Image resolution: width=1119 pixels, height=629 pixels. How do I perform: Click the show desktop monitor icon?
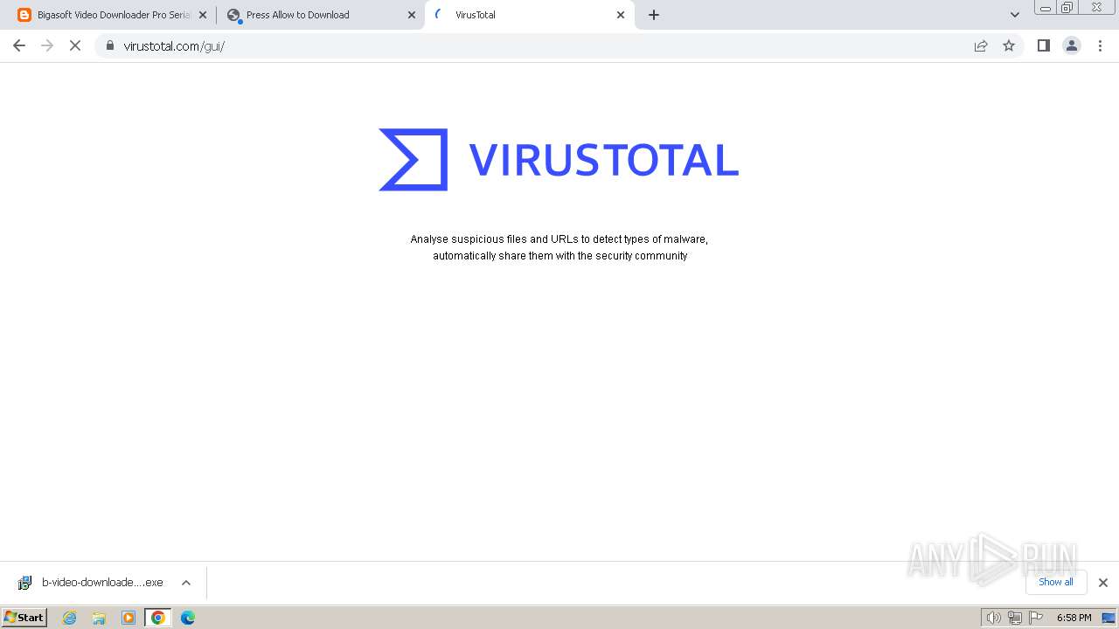click(1109, 618)
